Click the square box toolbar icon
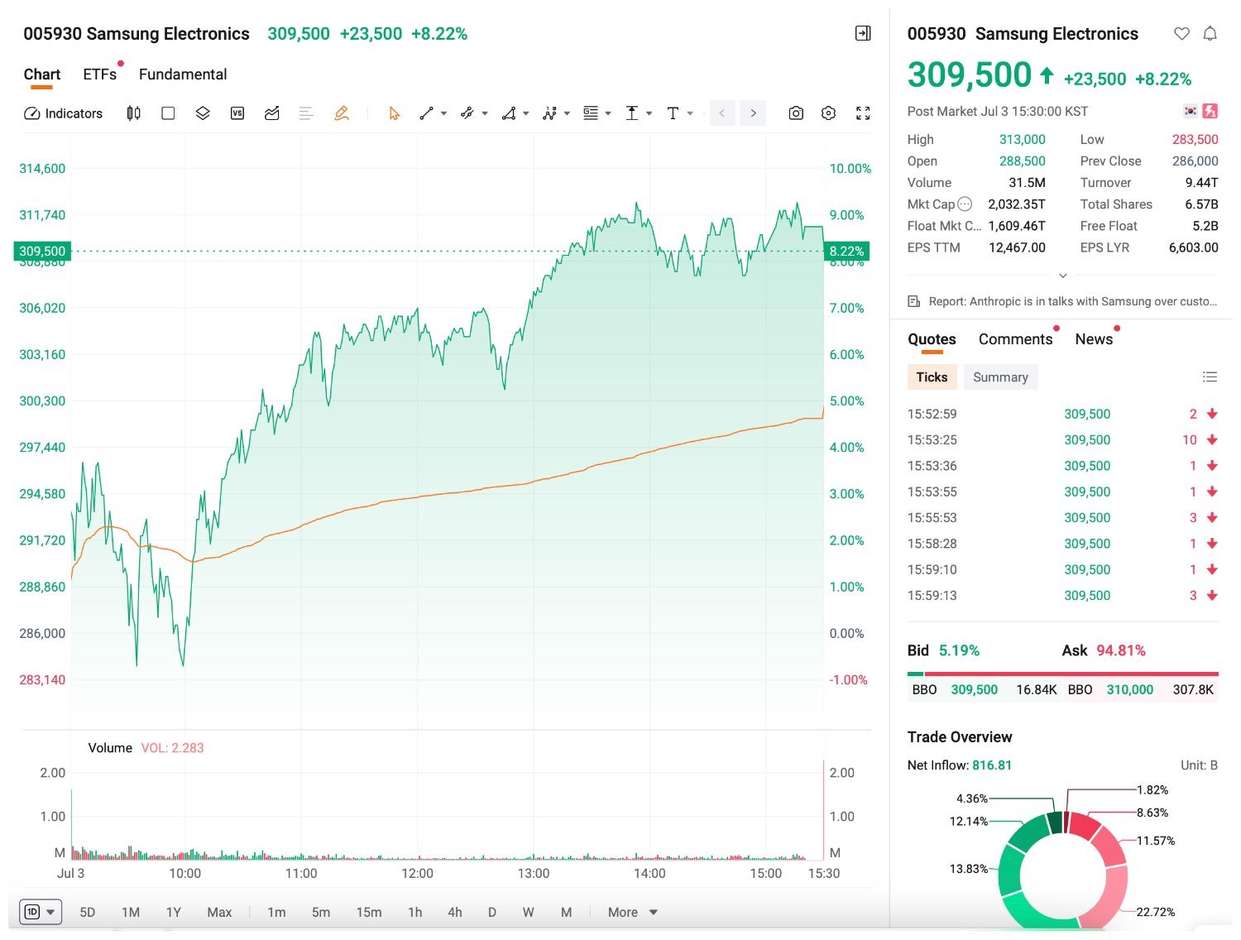 [168, 113]
